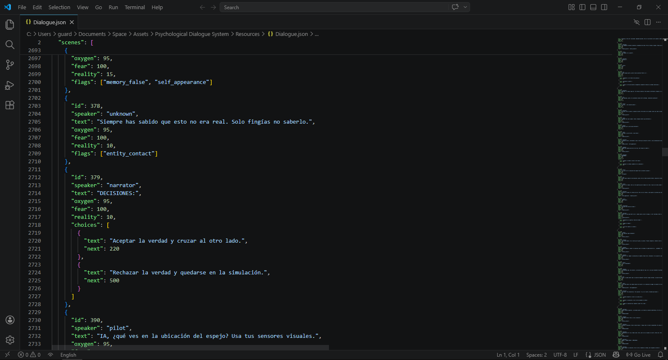Toggle the primary side bar
This screenshot has width=668, height=360.
[x=582, y=7]
